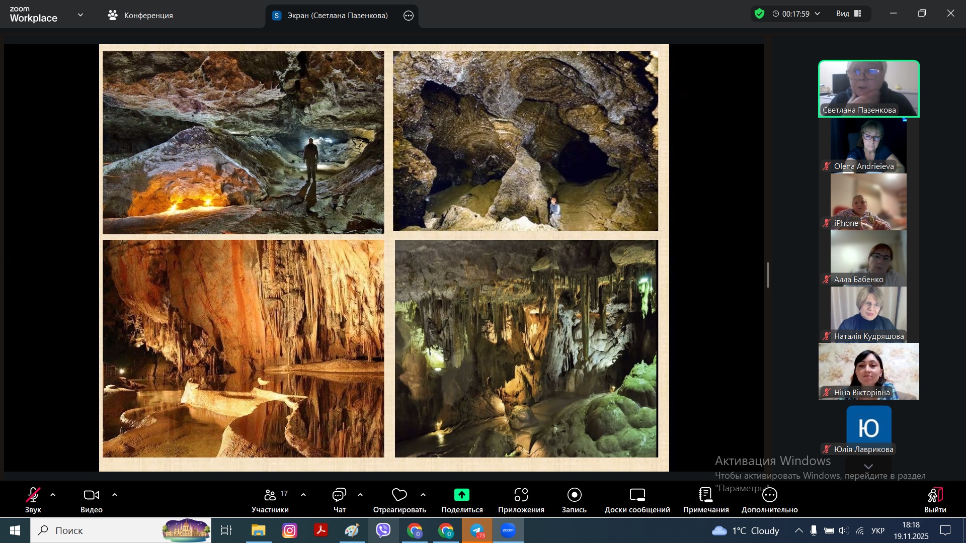966x543 pixels.
Task: Open the Apps icon in toolbar
Action: coord(521,495)
